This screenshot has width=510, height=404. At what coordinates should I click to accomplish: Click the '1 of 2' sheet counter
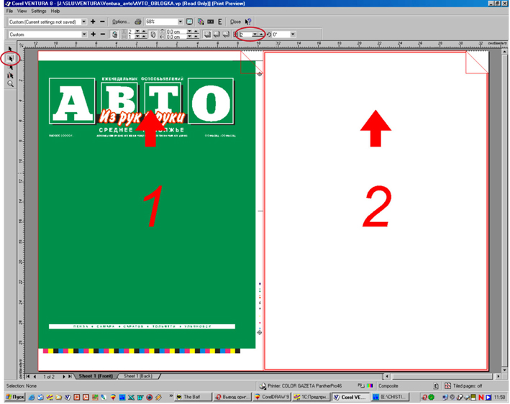coord(49,377)
